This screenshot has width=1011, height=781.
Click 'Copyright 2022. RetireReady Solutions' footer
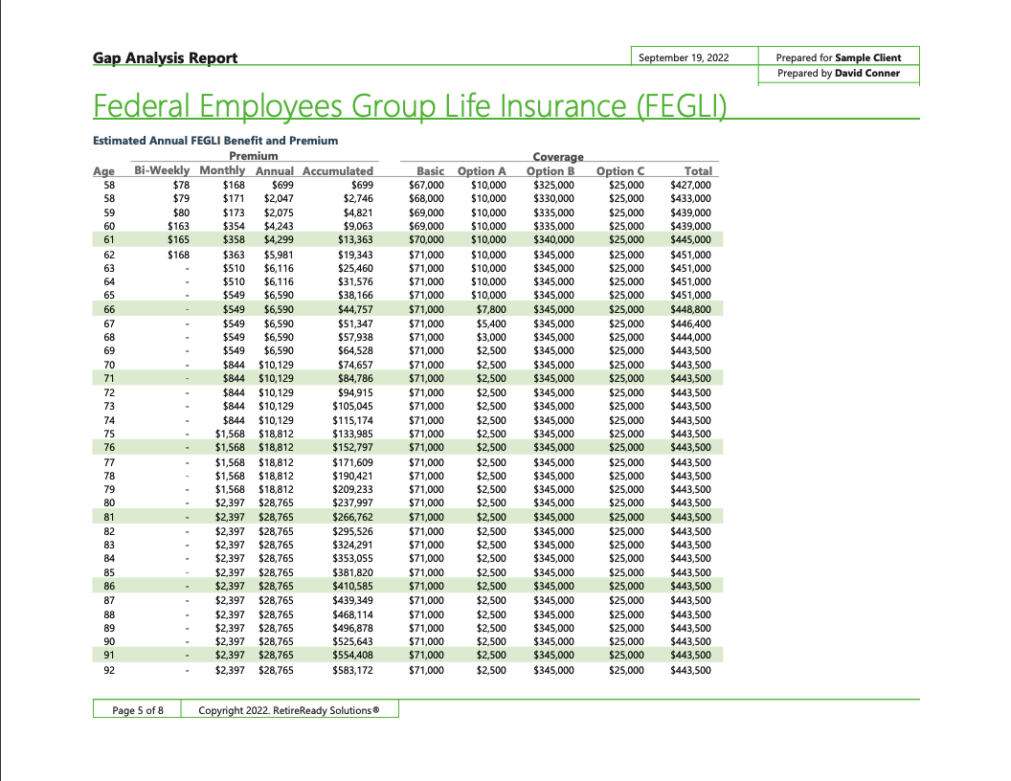click(x=289, y=710)
